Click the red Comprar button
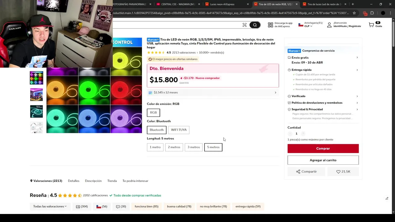Image resolution: width=395 pixels, height=222 pixels. [x=323, y=148]
